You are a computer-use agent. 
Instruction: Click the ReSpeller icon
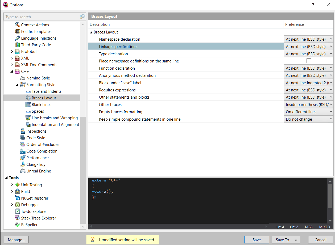tap(18, 225)
